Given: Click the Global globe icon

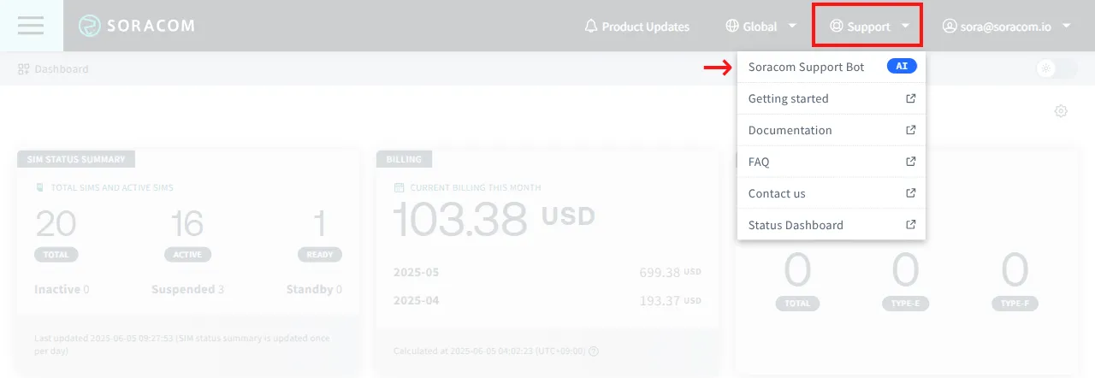Looking at the screenshot, I should (732, 26).
